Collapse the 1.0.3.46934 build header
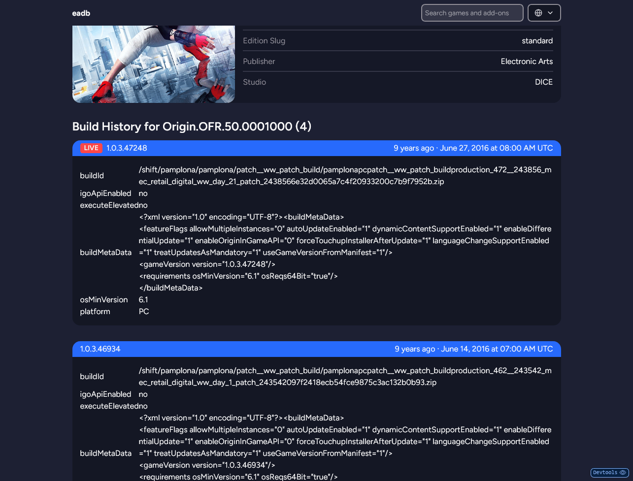Viewport: 633px width, 481px height. (x=100, y=349)
